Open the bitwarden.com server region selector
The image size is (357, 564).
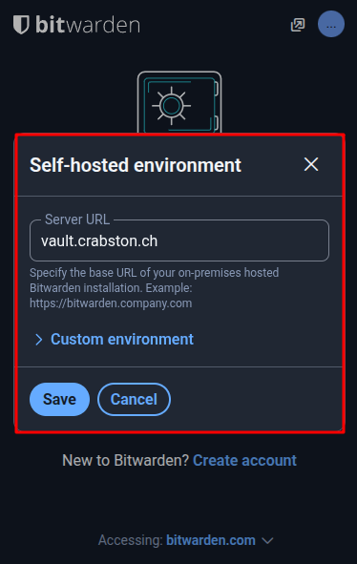click(211, 540)
